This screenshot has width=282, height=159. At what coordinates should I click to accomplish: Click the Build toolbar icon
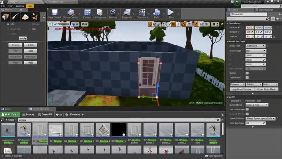[156, 14]
